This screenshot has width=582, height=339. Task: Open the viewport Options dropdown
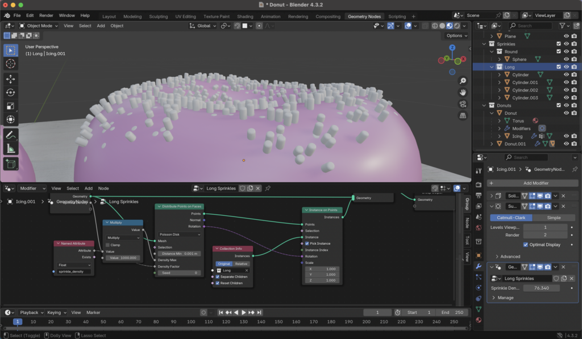(x=456, y=36)
